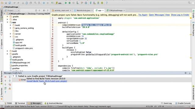Image resolution: width=195 pixels, height=109 pixels.
Task: Click the Make Project toolbar icon
Action: (52, 3)
